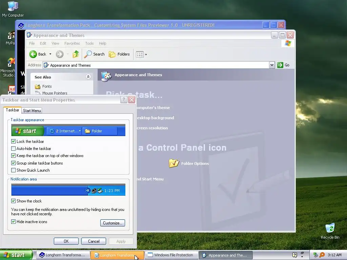Toggle Keep the taskbar on top of other windows
This screenshot has width=347, height=260.
(13, 156)
